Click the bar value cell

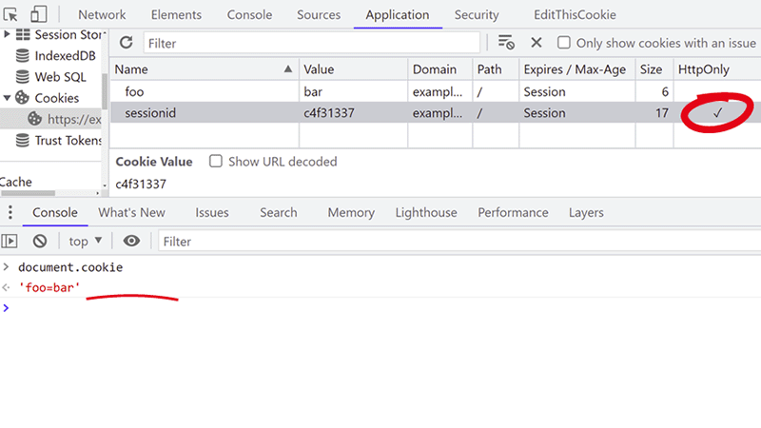click(x=353, y=91)
